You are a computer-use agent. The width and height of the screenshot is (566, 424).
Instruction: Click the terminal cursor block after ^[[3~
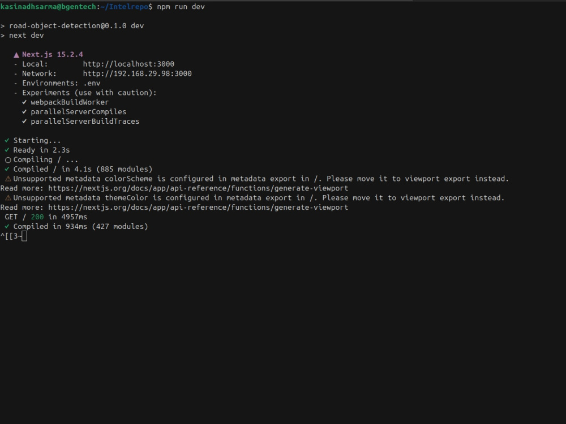click(24, 236)
